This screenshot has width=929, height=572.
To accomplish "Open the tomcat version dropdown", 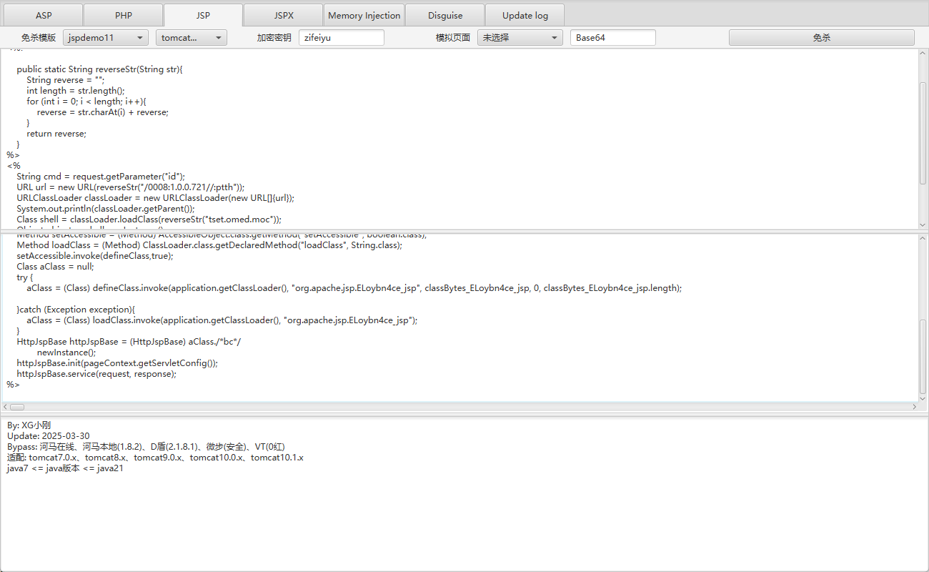I will click(x=191, y=37).
